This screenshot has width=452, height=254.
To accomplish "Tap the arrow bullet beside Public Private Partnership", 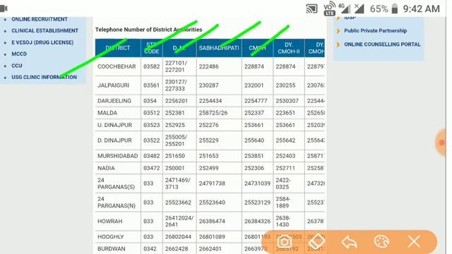I will (x=338, y=30).
